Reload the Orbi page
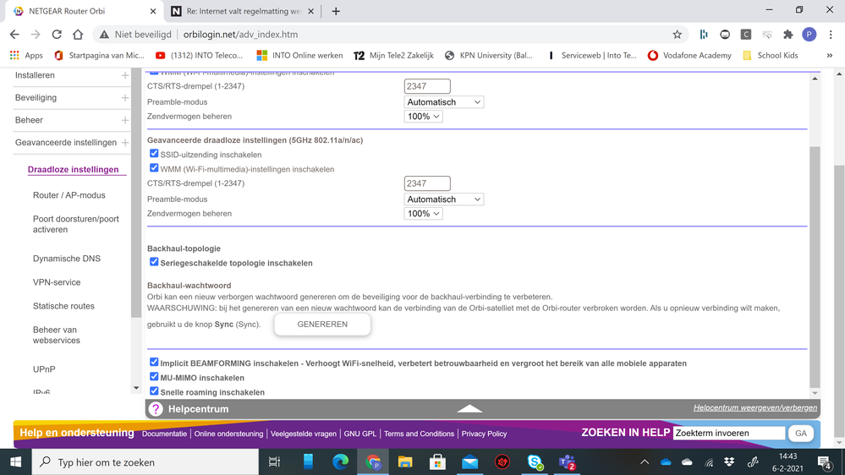The image size is (845, 475). coord(57,35)
